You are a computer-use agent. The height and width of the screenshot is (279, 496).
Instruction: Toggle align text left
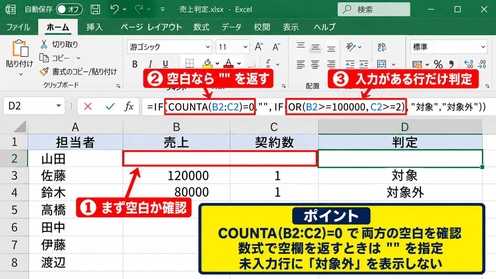coord(301,64)
